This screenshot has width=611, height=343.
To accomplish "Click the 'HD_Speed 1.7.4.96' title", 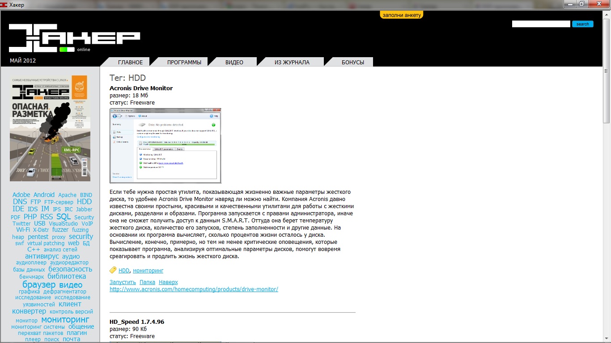I will pyautogui.click(x=137, y=322).
